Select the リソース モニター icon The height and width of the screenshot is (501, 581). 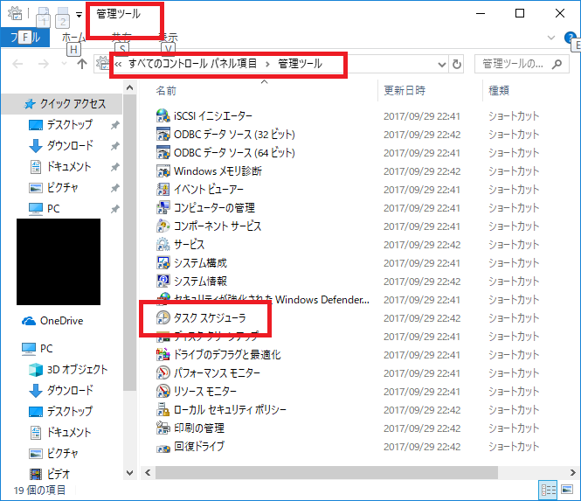163,391
